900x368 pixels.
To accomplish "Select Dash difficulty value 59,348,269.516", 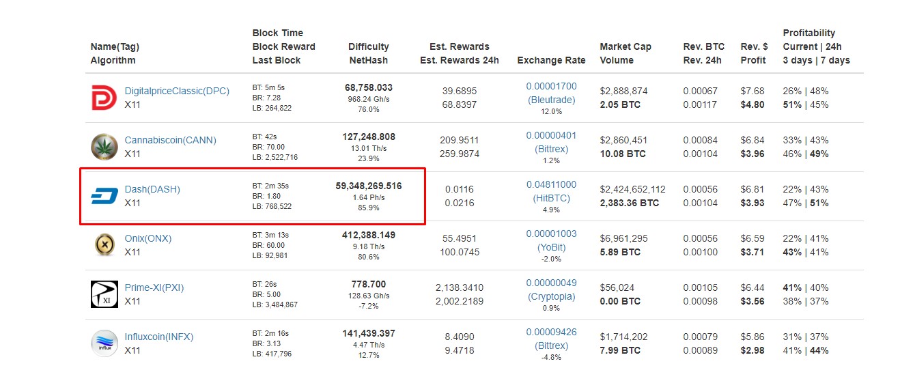I will point(369,186).
